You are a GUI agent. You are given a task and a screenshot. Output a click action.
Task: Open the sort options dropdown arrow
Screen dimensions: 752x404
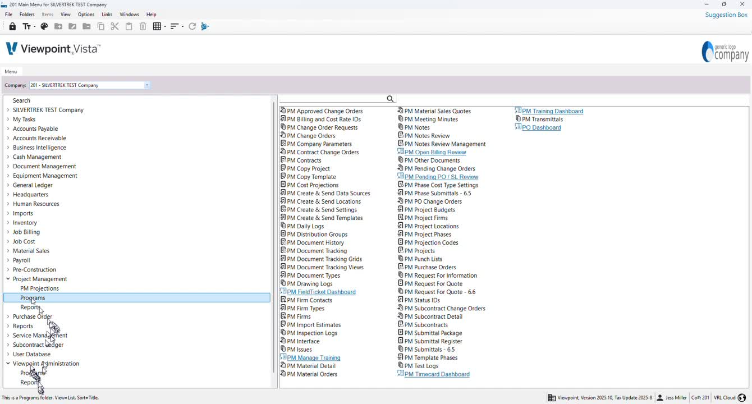tap(182, 26)
